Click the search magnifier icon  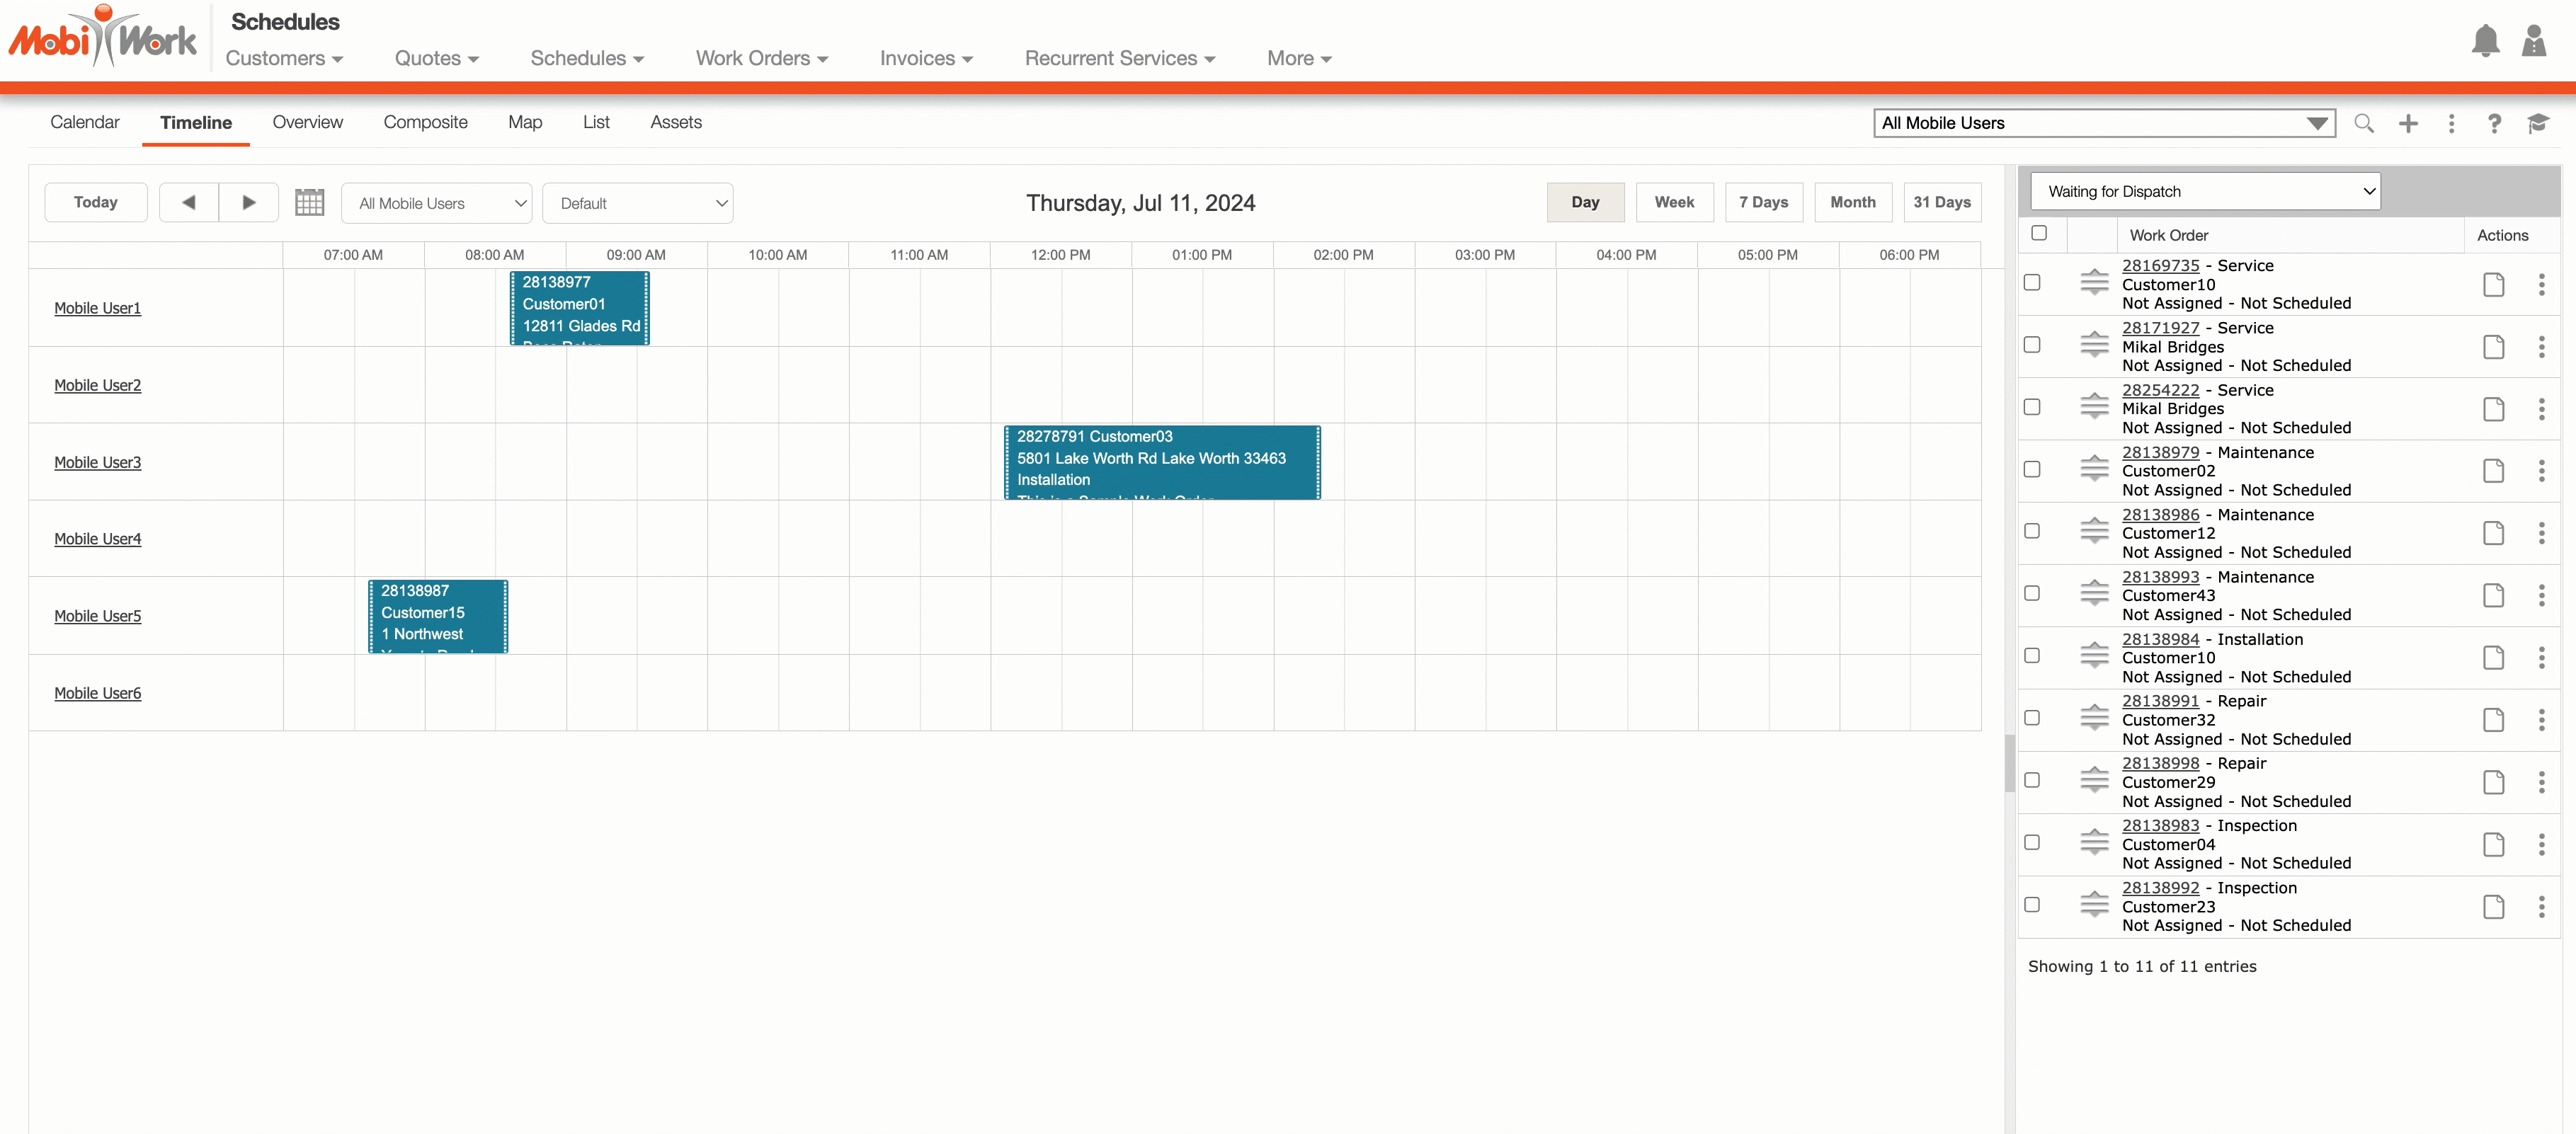[2363, 123]
